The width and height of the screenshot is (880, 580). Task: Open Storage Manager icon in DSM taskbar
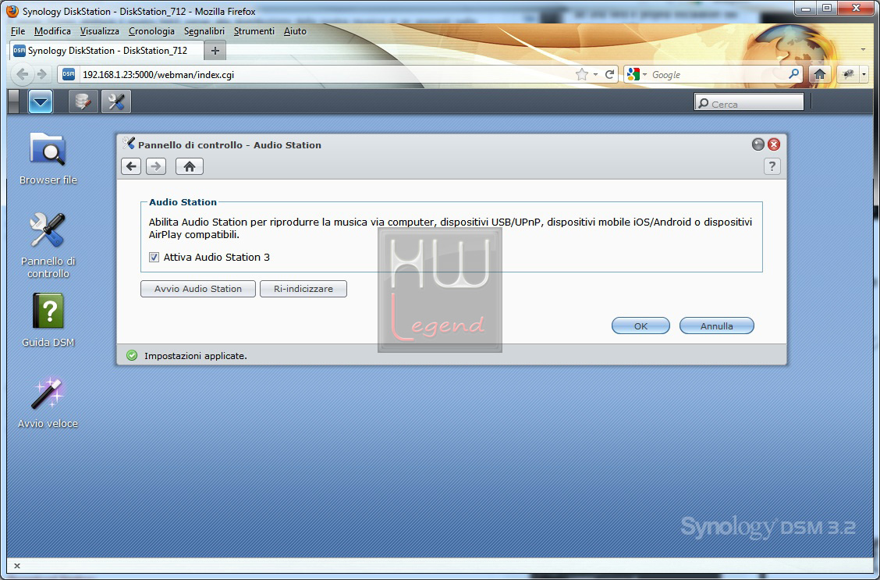pyautogui.click(x=83, y=101)
